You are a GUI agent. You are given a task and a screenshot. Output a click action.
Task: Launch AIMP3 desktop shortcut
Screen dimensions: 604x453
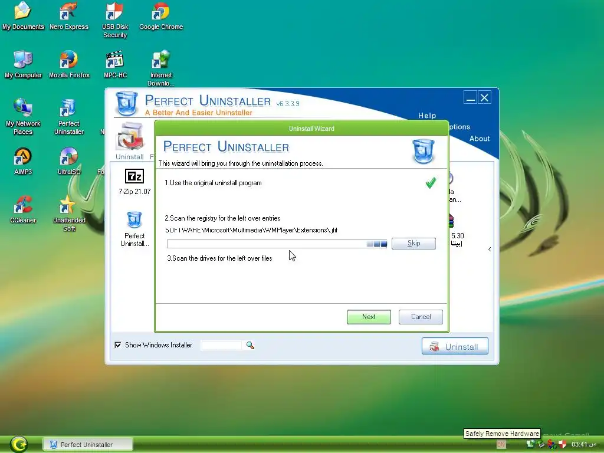[x=23, y=161]
